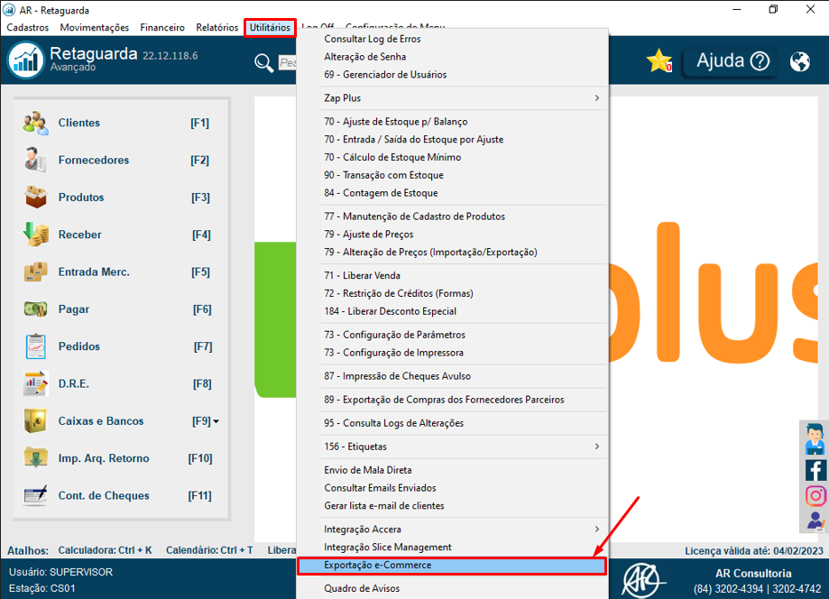Open the Relatórios menu
829x599 pixels.
point(216,27)
